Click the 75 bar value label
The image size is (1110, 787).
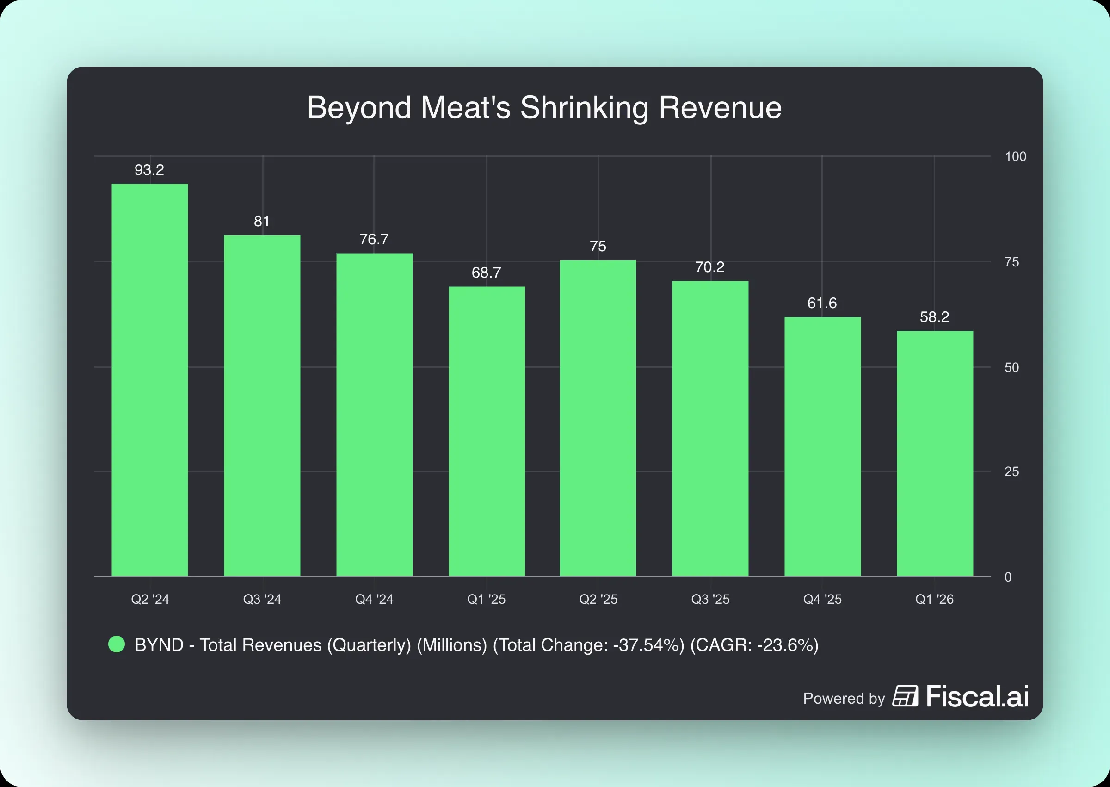click(x=598, y=247)
